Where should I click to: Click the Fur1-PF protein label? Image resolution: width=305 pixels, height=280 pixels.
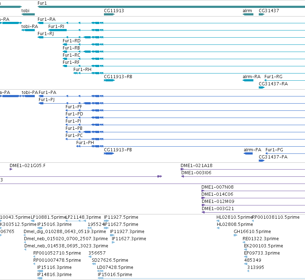(74, 107)
